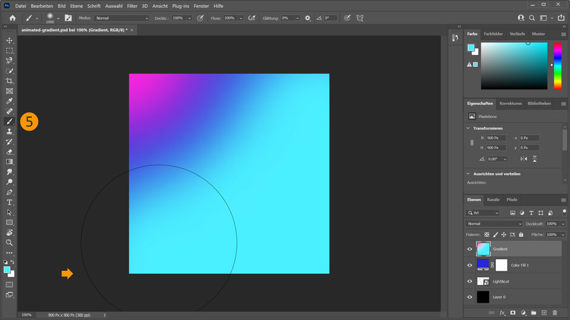
Task: Select the Zoom tool
Action: pos(9,242)
